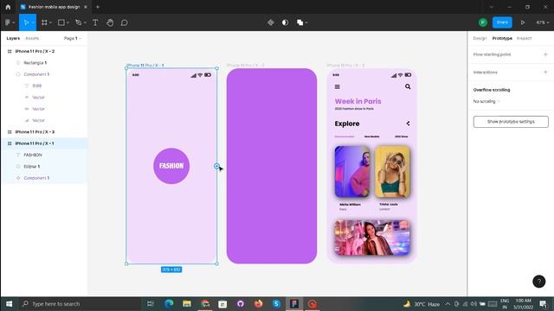Select the pink sweater model photo
Viewport: 554px width, 311px height.
click(x=352, y=171)
